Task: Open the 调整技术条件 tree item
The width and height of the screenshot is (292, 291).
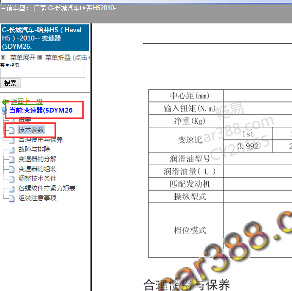Action: coord(37,178)
